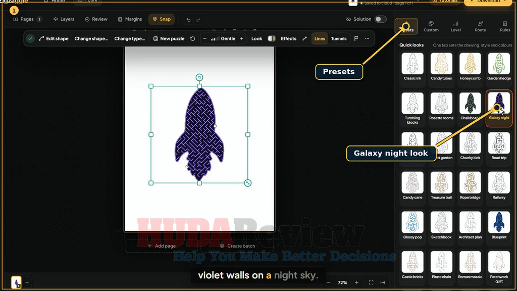Click the Edit shape button
Viewport: 517px width, 291px height.
point(54,38)
